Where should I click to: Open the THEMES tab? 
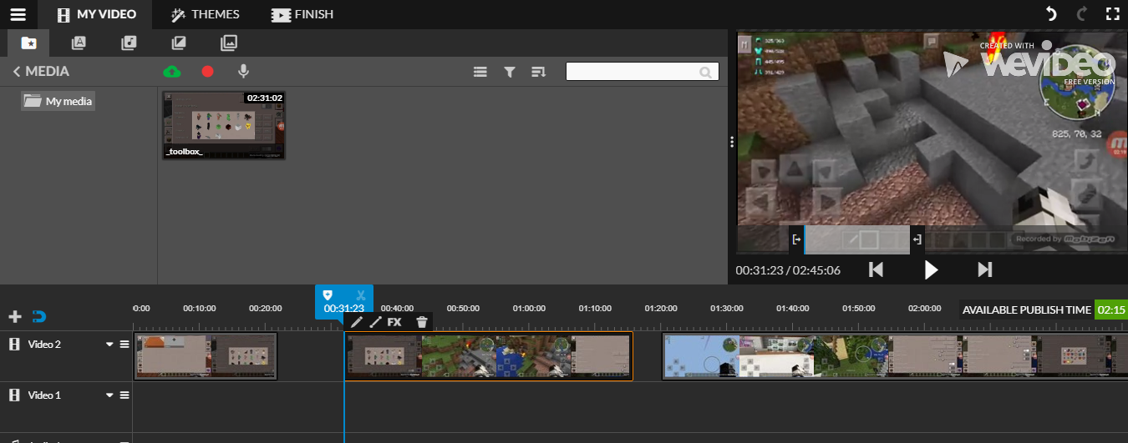205,14
